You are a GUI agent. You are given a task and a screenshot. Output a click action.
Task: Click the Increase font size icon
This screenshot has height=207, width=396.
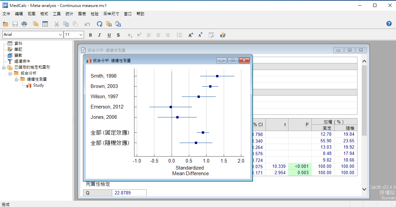tap(191, 35)
